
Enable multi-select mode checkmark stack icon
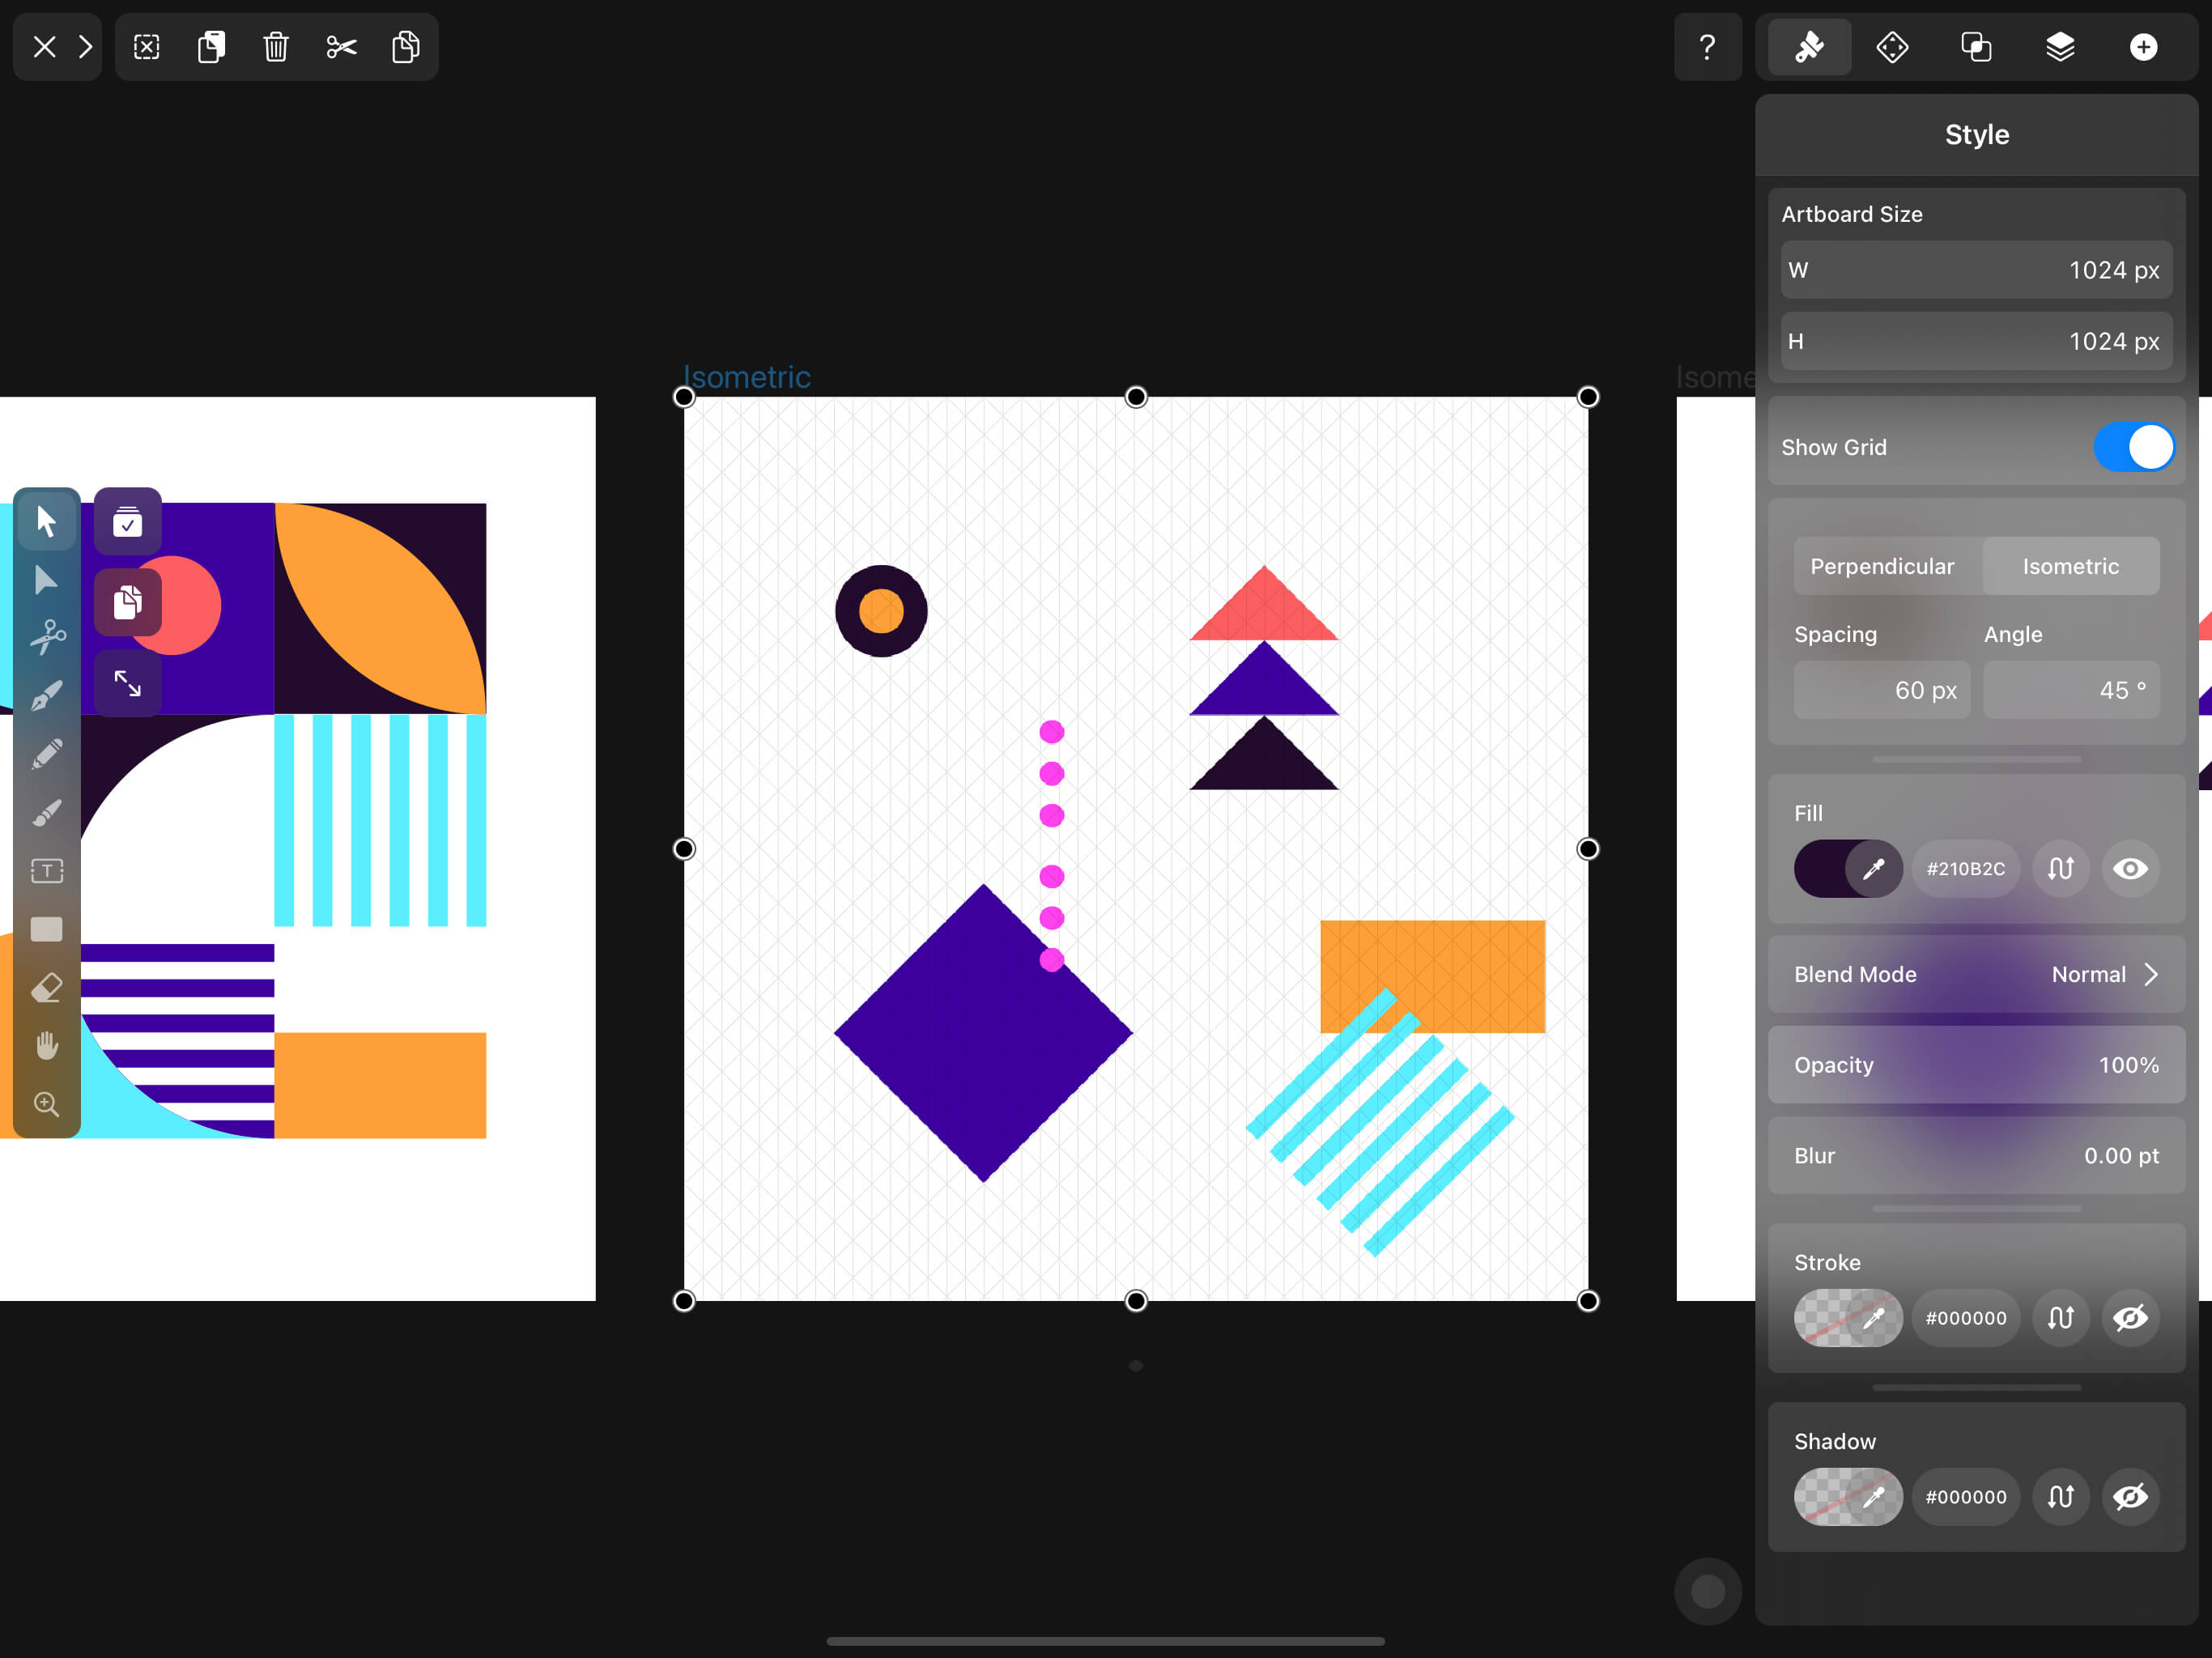point(127,521)
